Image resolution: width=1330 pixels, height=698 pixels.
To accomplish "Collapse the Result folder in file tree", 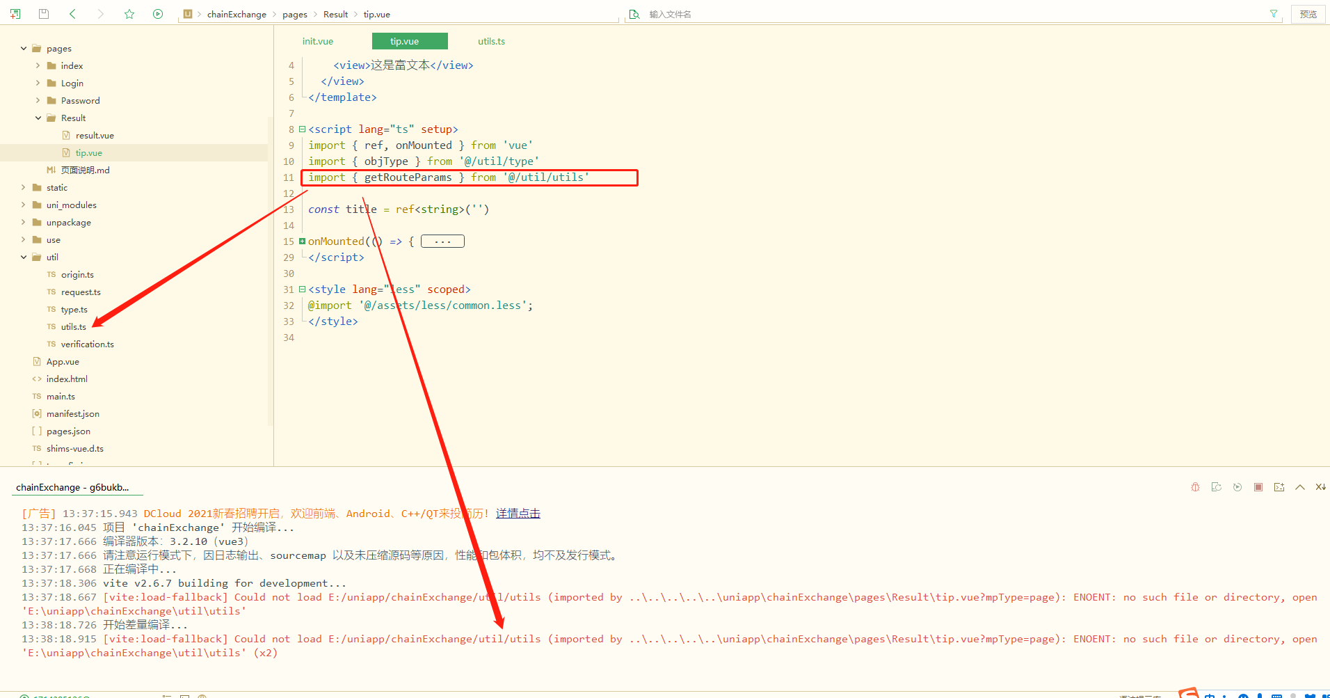I will click(x=38, y=118).
